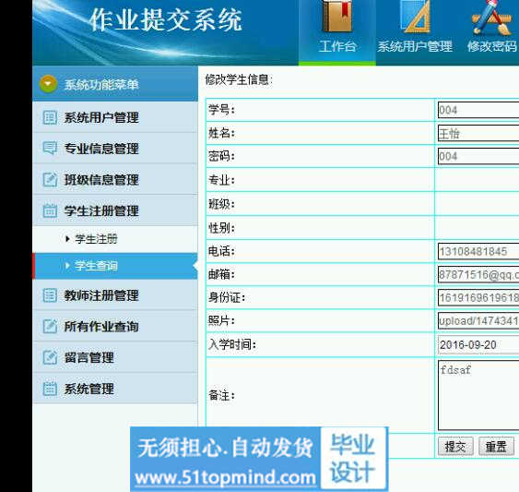Viewport: 519px width, 492px height.
Task: Click the 提交 button
Action: click(x=455, y=447)
